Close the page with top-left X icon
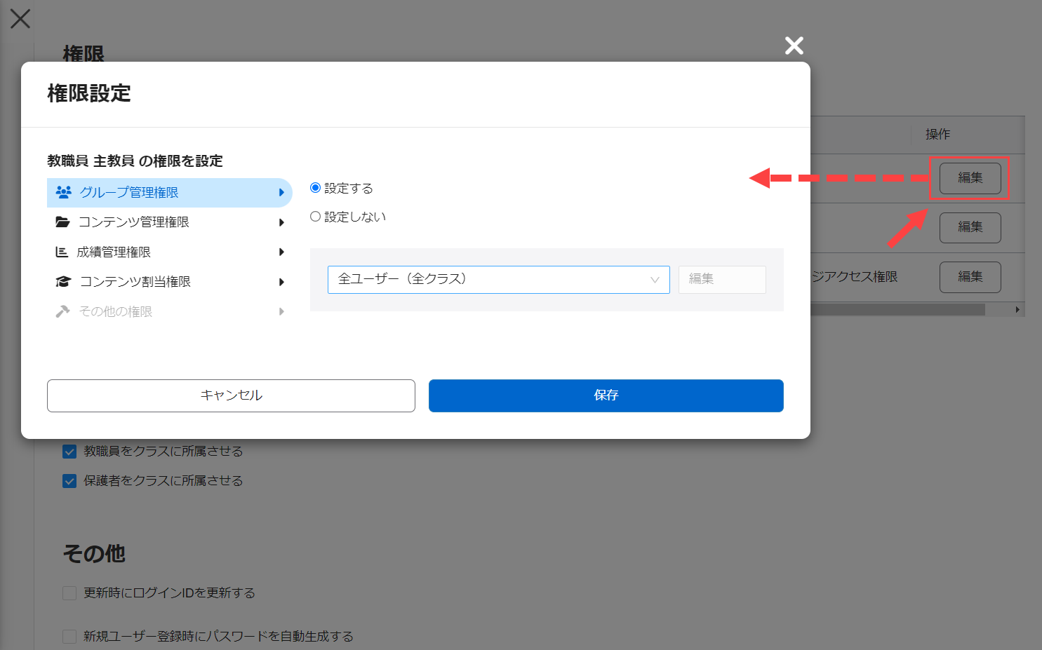The width and height of the screenshot is (1042, 650). [20, 19]
